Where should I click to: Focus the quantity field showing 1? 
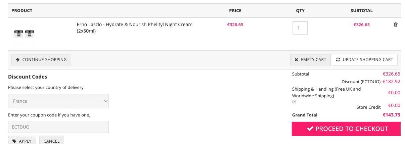click(300, 28)
